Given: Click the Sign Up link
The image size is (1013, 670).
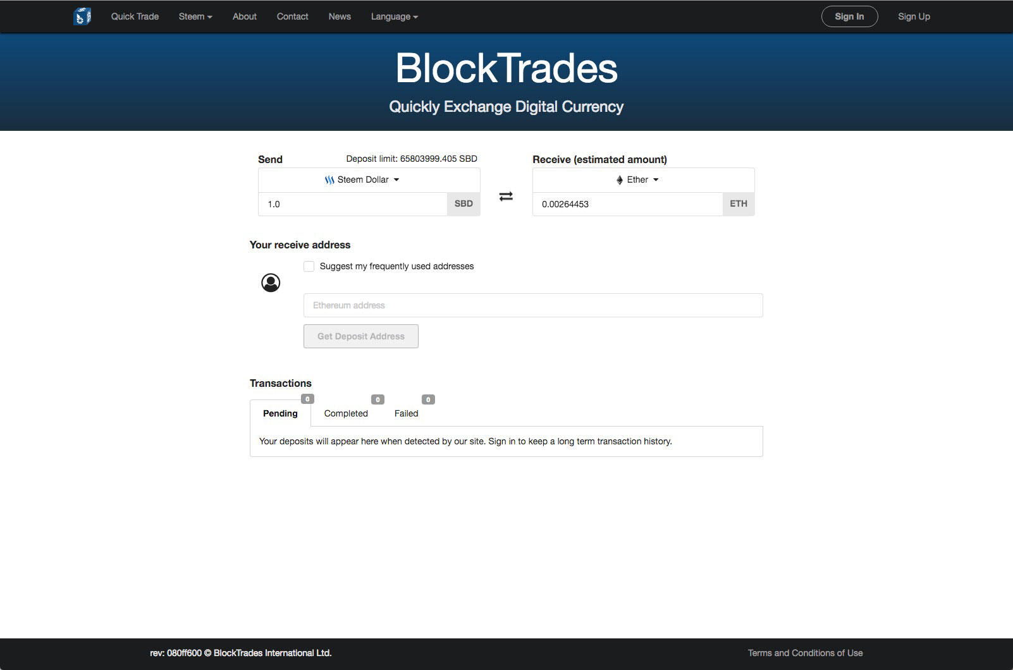Looking at the screenshot, I should coord(914,16).
